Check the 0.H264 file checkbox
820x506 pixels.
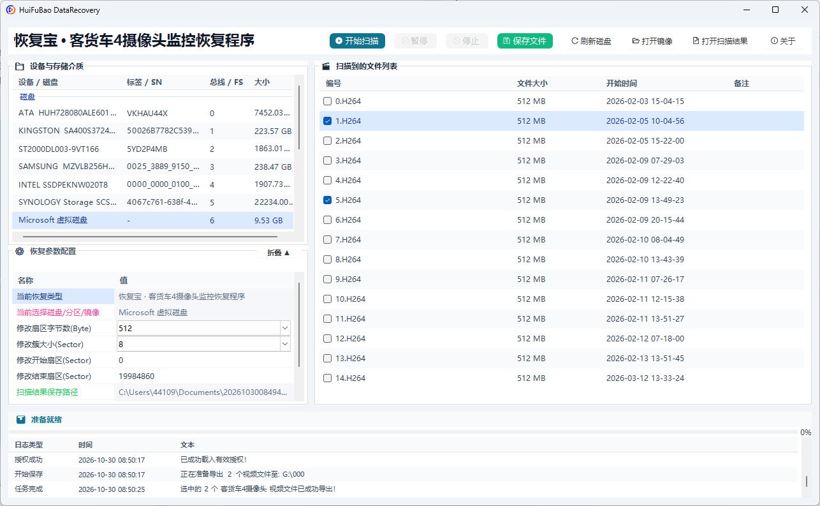point(328,101)
